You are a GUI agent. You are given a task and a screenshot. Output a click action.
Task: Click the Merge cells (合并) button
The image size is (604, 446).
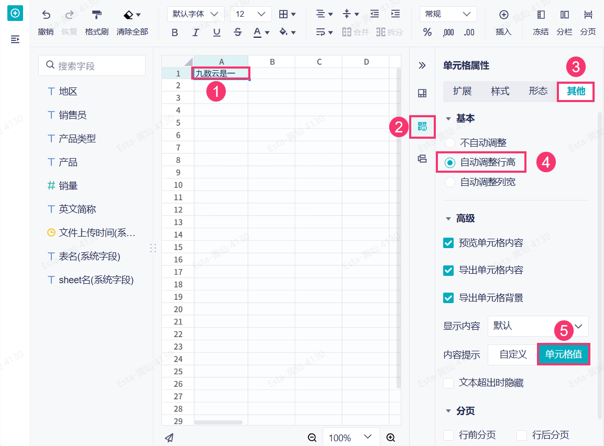click(x=355, y=32)
